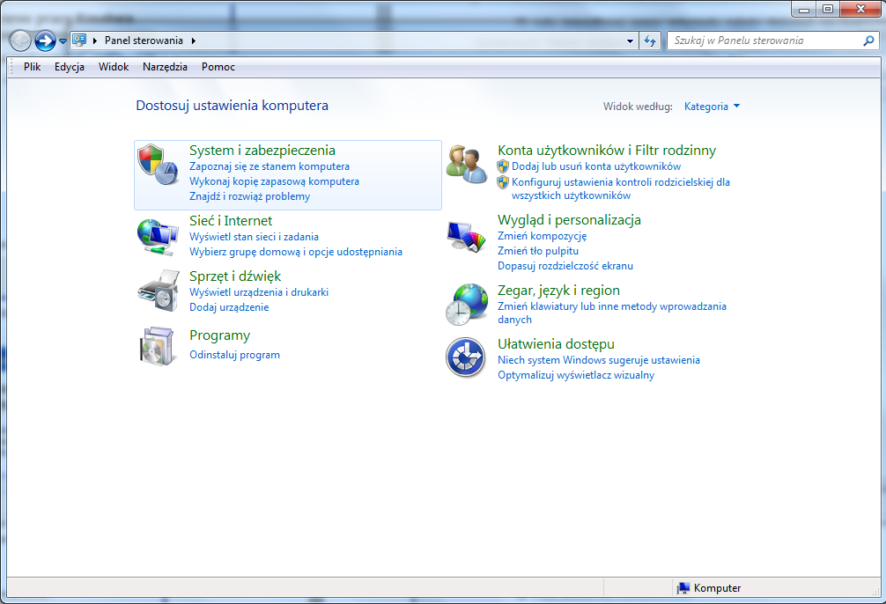Click the Back navigation arrow button

(20, 41)
